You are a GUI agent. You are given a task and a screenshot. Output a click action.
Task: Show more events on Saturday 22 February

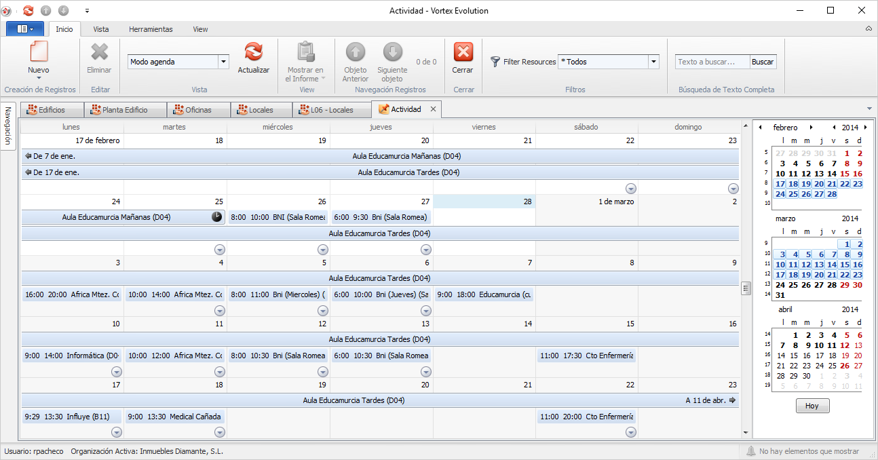(x=630, y=189)
